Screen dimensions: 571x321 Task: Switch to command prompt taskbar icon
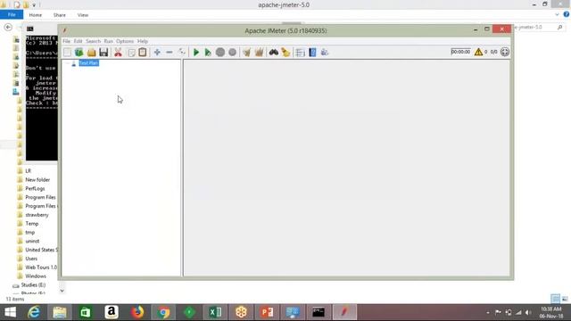(319, 312)
